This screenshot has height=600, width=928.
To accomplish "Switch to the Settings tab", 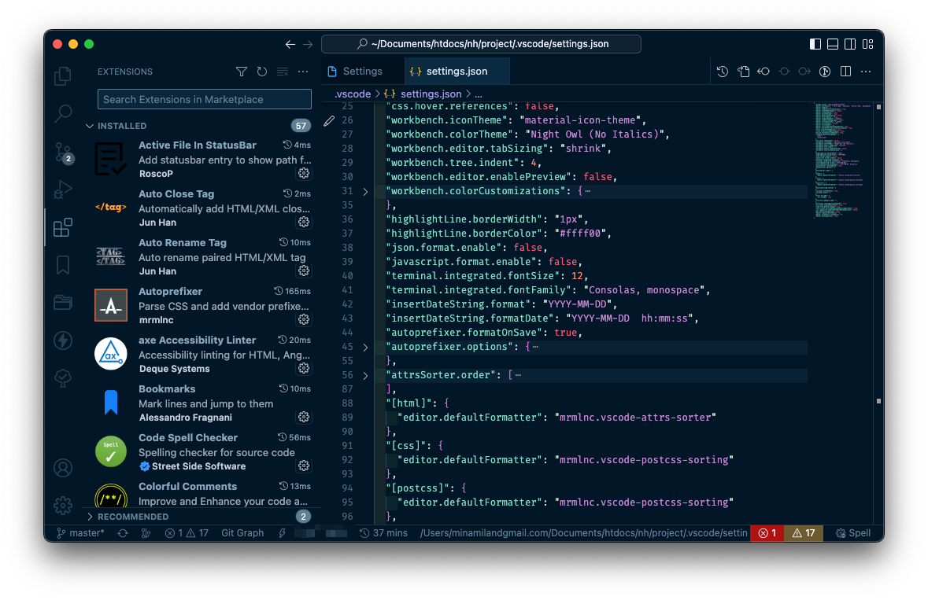I will [363, 72].
